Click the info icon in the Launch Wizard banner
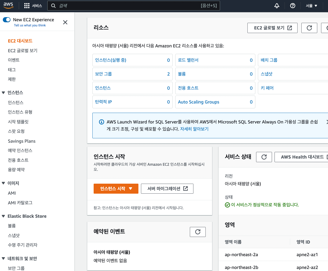Screen dimensions: 328x271 pos(102,122)
